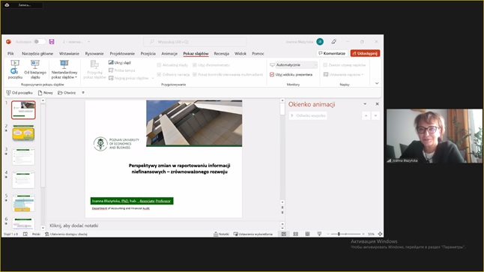Switch to Przejścia tab
The height and width of the screenshot is (272, 484).
pyautogui.click(x=148, y=53)
